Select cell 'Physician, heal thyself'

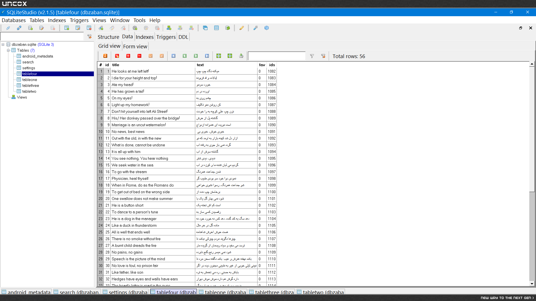(x=153, y=178)
